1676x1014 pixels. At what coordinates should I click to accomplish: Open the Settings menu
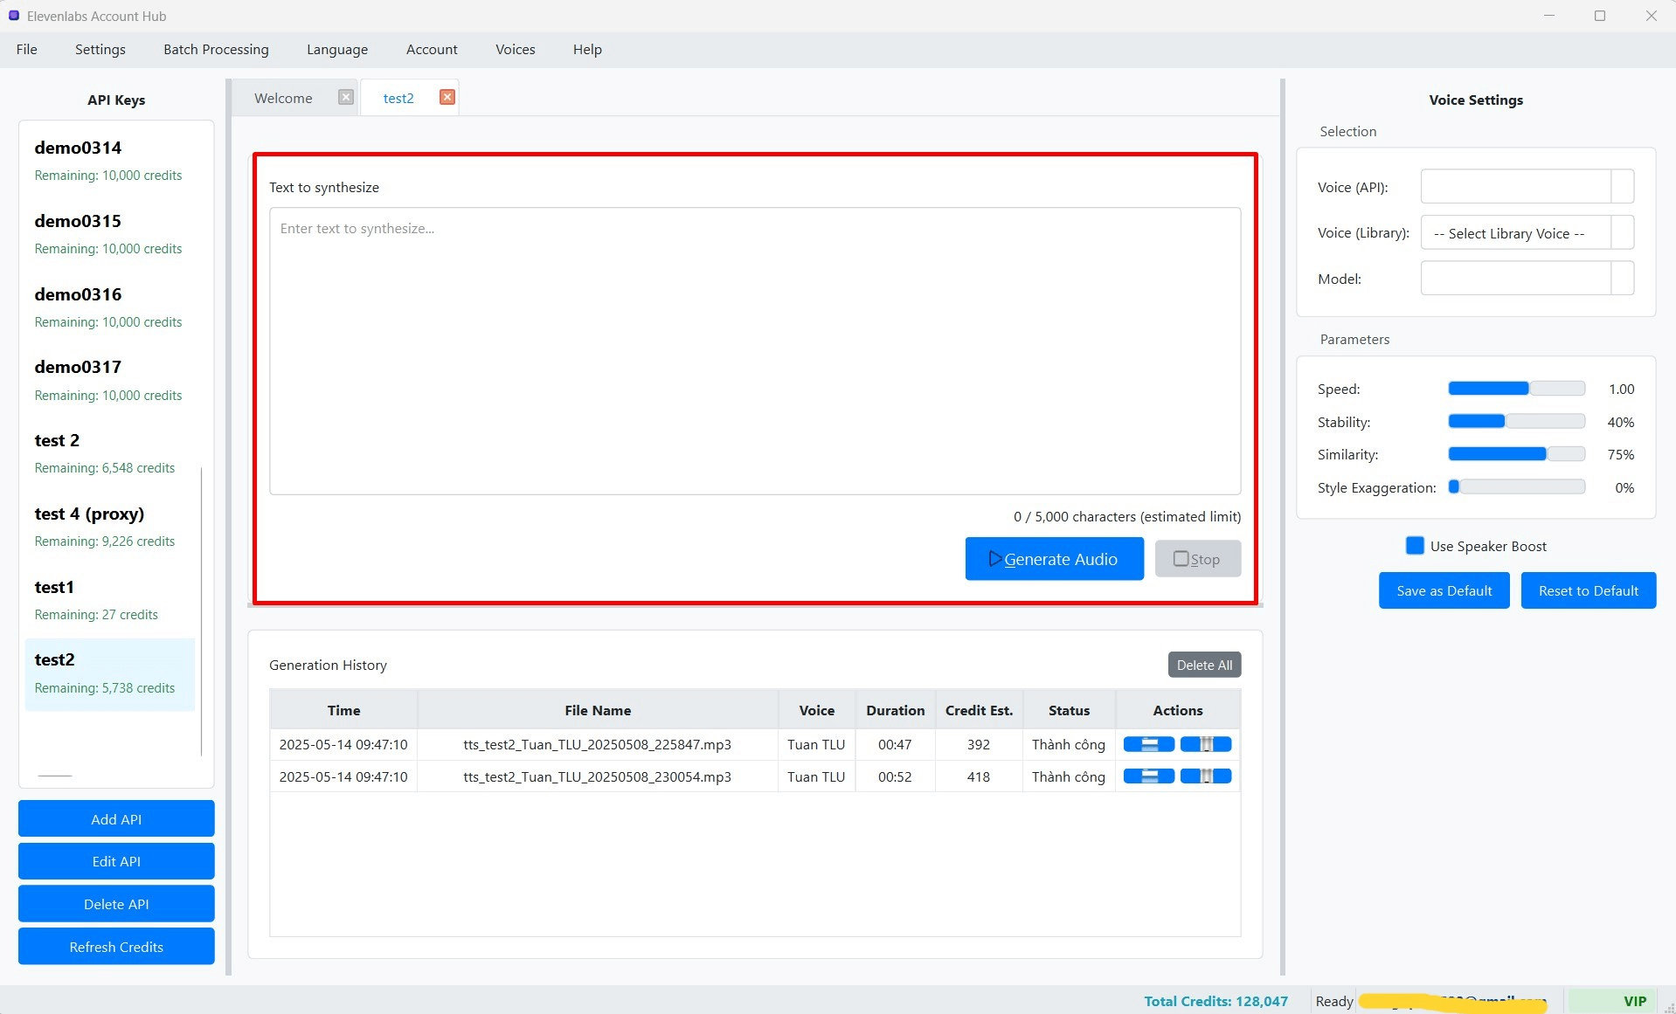pyautogui.click(x=100, y=50)
